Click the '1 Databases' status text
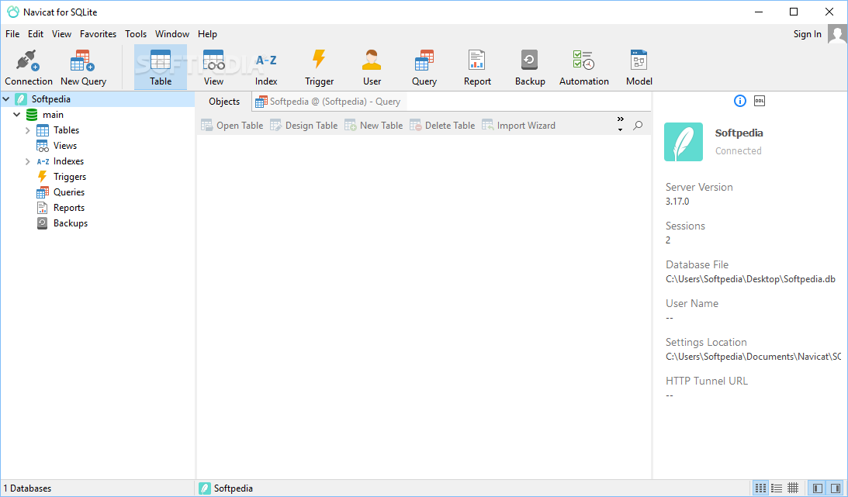Viewport: 848px width, 497px height. click(28, 488)
